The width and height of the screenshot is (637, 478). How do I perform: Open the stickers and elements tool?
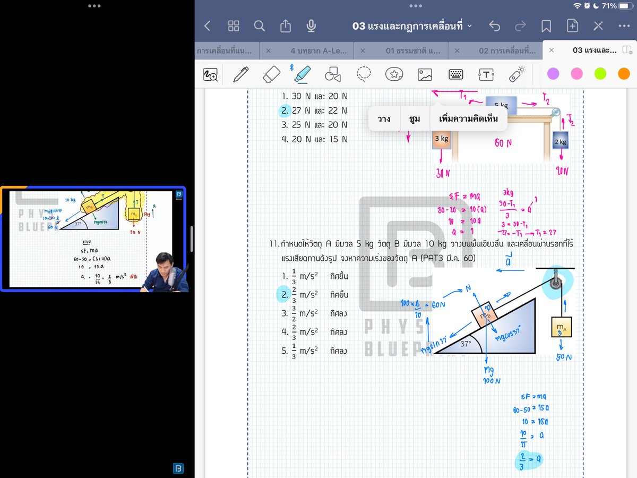click(394, 74)
